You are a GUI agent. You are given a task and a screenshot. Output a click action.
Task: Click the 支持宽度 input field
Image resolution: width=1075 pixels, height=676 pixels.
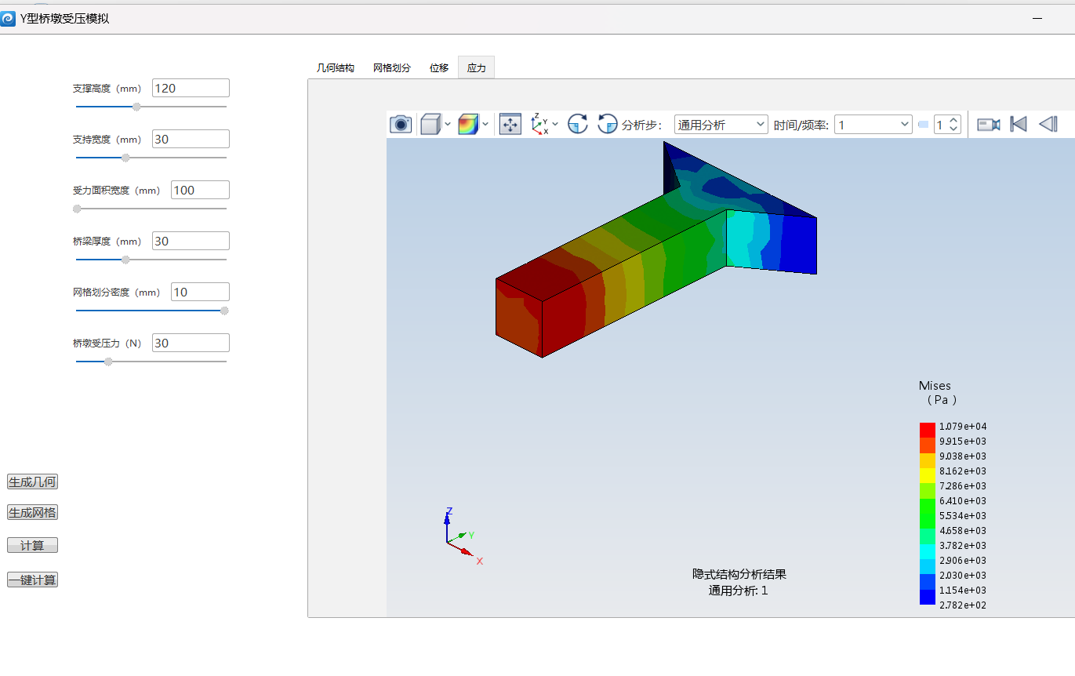[x=191, y=139]
